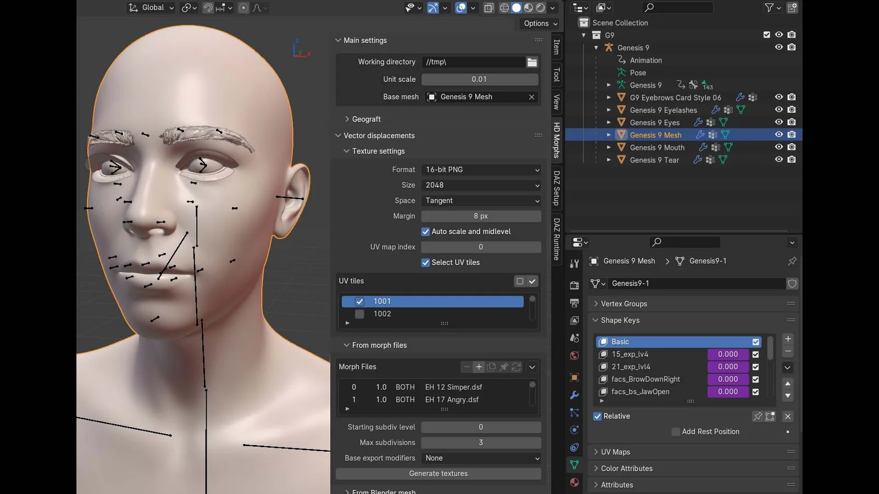Open the Modifier Properties tab
This screenshot has width=879, height=494.
coord(574,395)
